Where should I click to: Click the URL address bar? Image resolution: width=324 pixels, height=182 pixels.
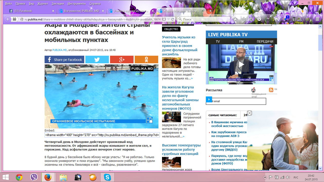(x=92, y=19)
